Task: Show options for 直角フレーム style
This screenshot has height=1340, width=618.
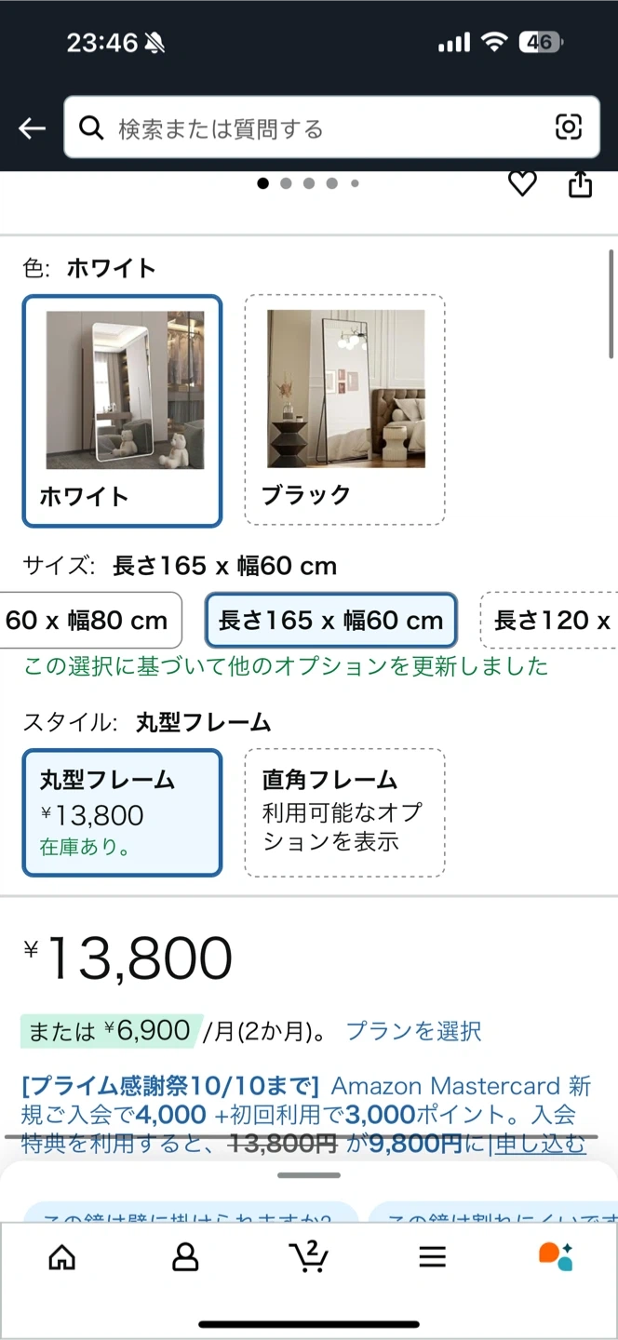Action: point(344,812)
